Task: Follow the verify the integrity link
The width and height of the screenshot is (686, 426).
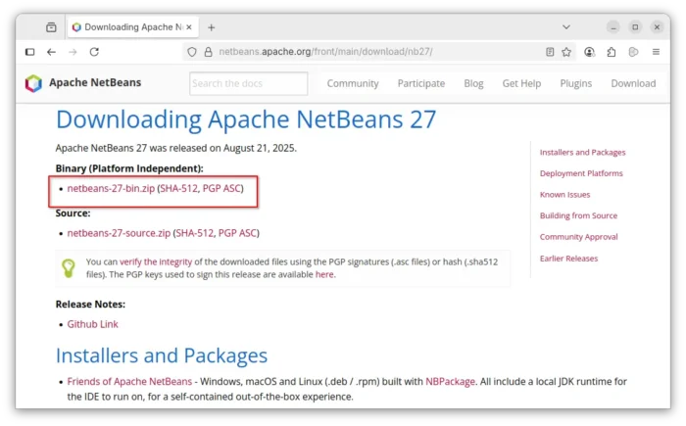Action: tap(156, 262)
